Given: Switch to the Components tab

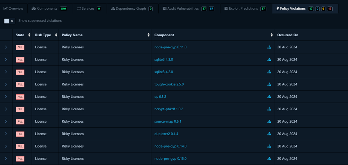Looking at the screenshot, I should 50,9.
